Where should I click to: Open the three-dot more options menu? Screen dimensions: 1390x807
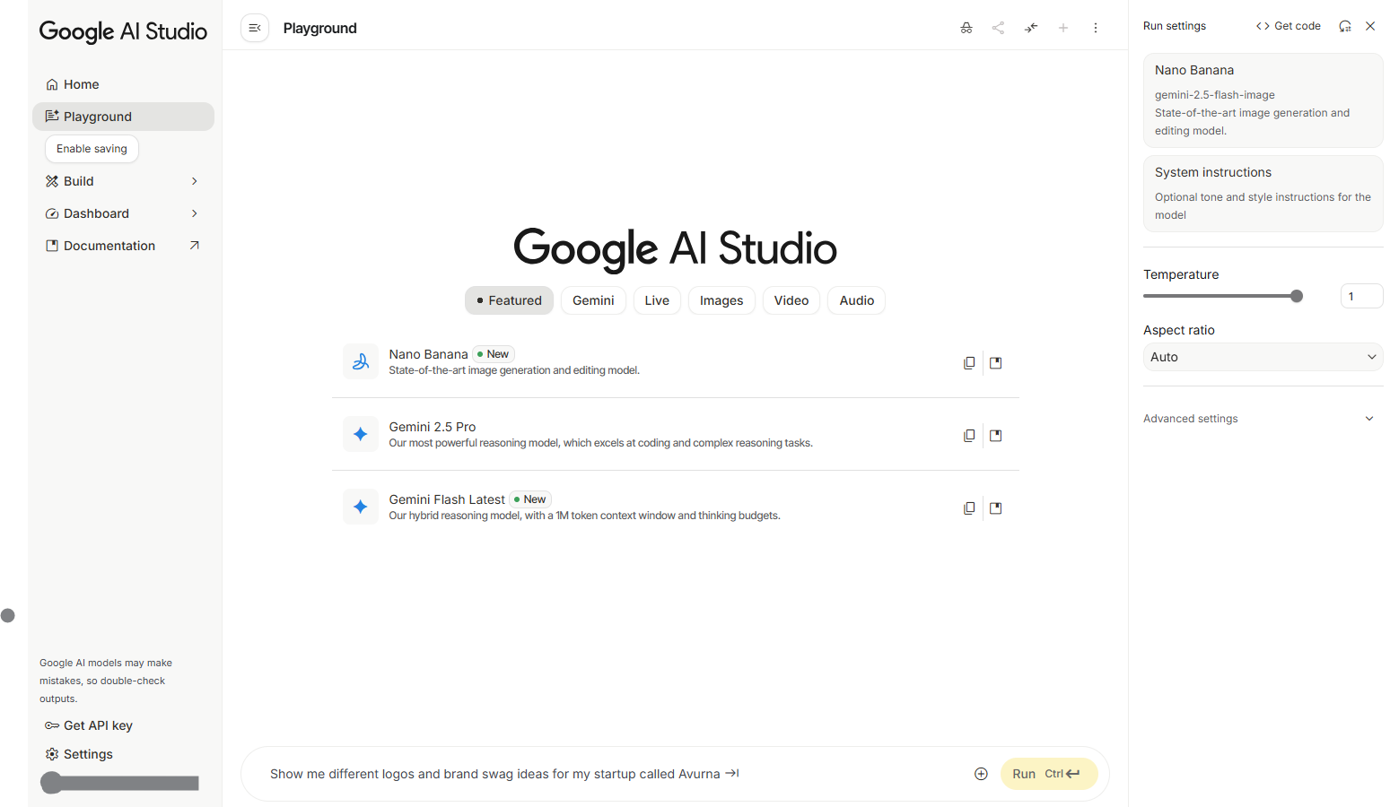pyautogui.click(x=1095, y=28)
